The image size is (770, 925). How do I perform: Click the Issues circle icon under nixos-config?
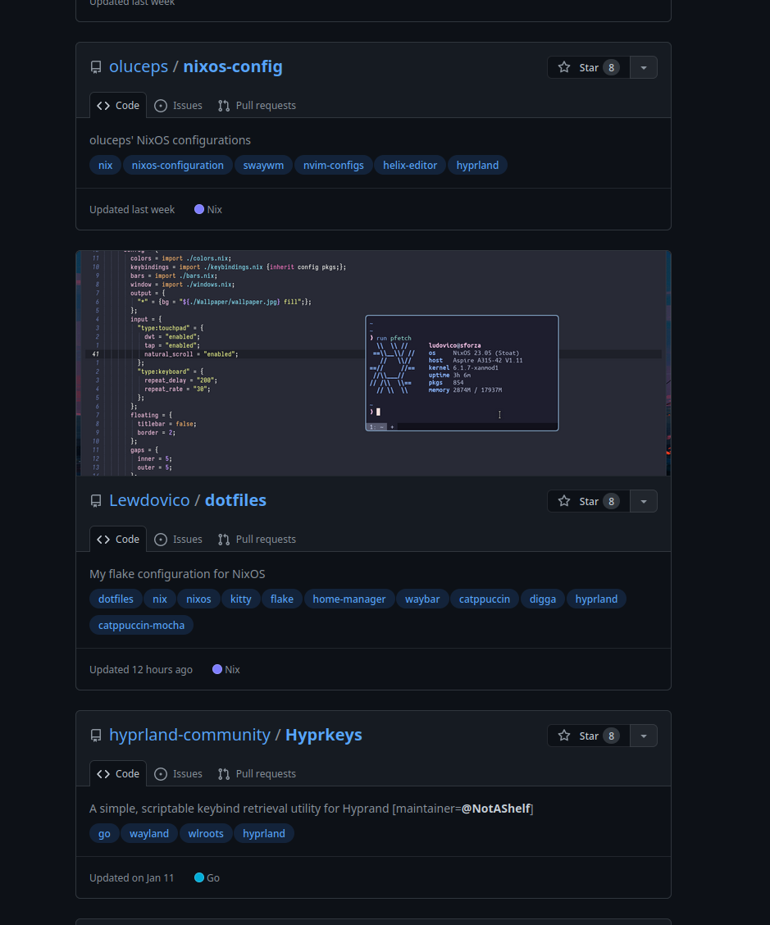coord(162,105)
